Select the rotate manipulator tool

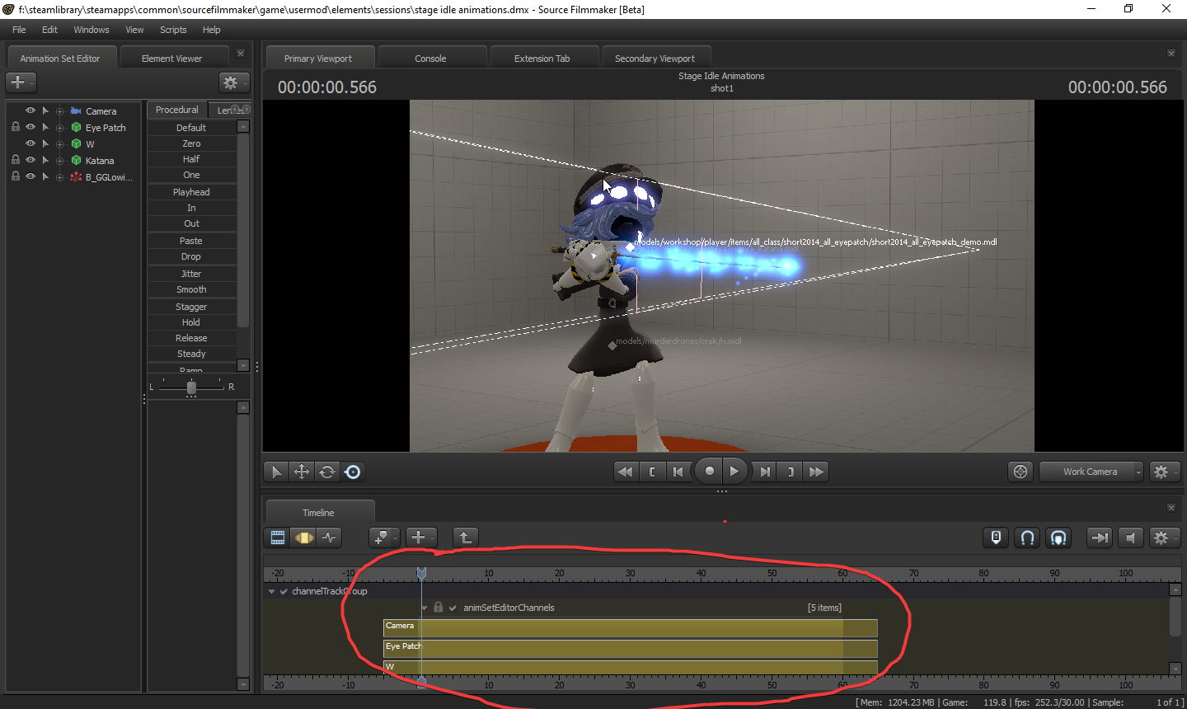pyautogui.click(x=327, y=472)
